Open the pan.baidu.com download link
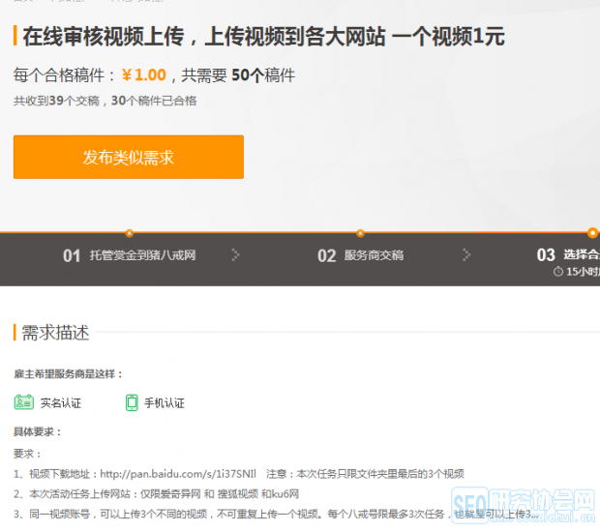 click(178, 474)
